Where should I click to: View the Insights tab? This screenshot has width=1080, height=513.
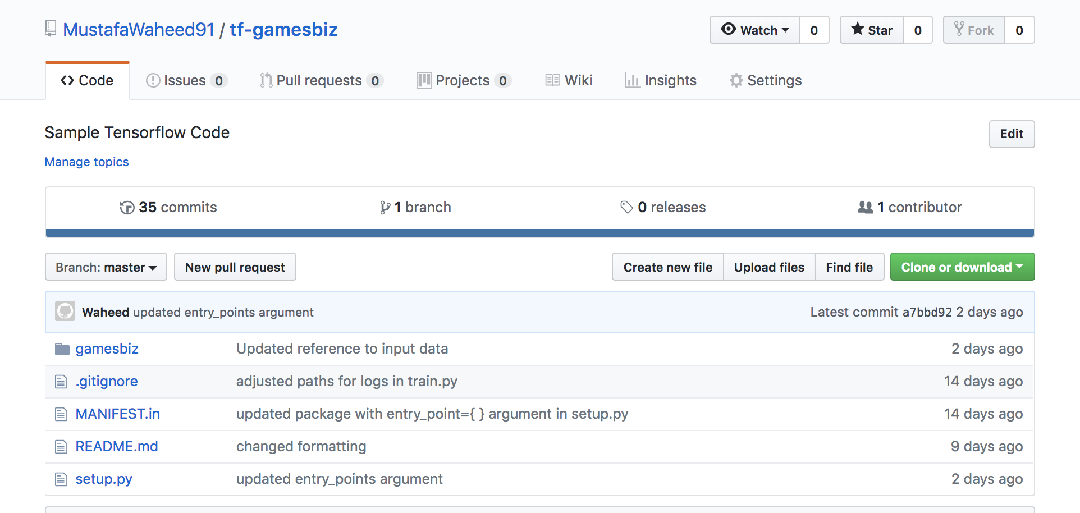coord(661,80)
